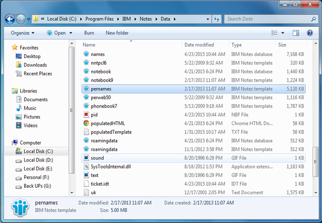Select Local Disk (E:) drive
This screenshot has height=223, width=322.
(38, 168)
